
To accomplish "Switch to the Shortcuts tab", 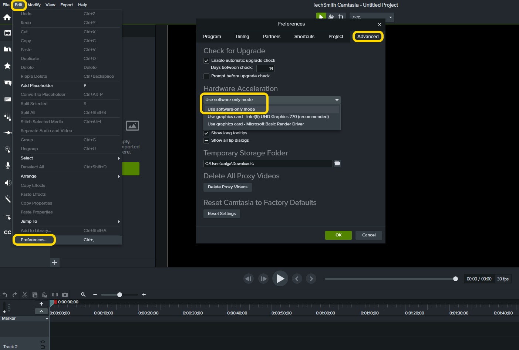I will (x=304, y=37).
